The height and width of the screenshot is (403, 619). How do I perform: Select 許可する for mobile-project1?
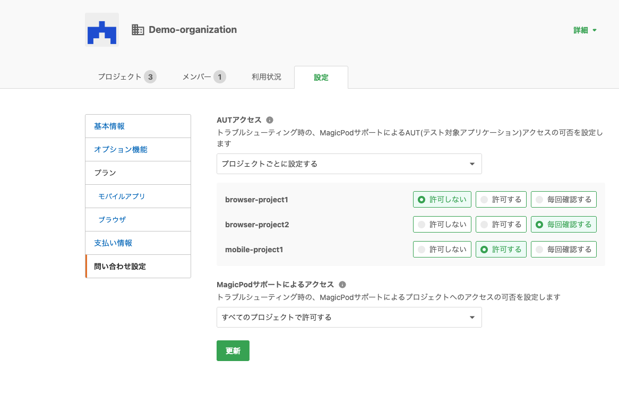[501, 249]
